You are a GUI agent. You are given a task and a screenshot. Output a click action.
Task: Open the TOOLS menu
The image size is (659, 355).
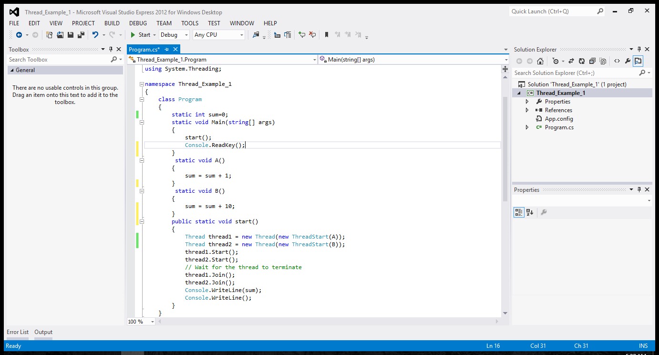(x=190, y=23)
